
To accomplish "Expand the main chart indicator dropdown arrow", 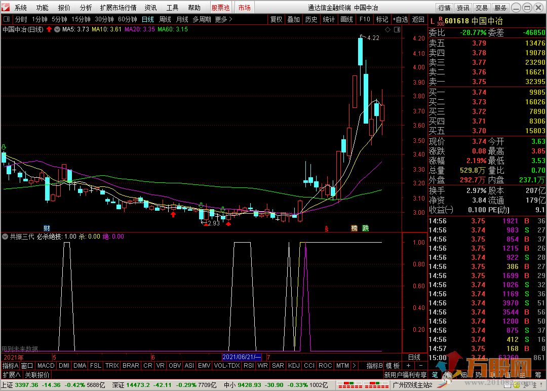I will 57,29.
